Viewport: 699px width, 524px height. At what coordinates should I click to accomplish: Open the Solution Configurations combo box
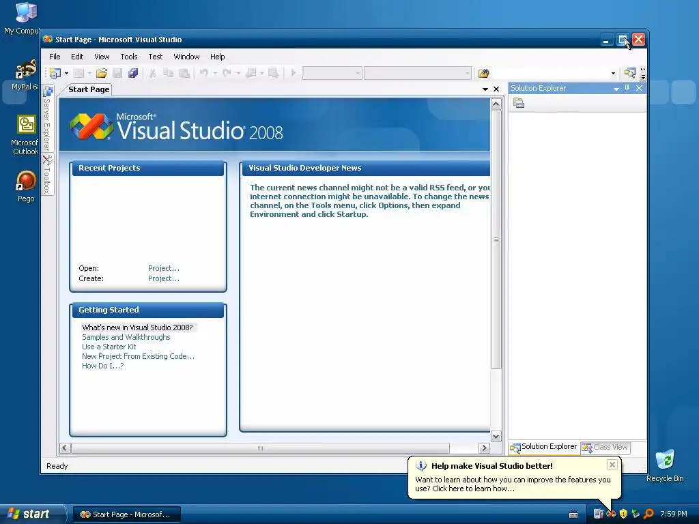point(332,73)
